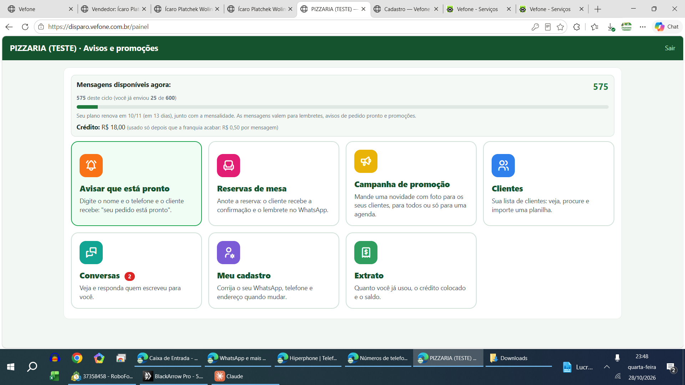Open Copilot Chat button in the toolbar
This screenshot has width=685, height=385.
pyautogui.click(x=667, y=27)
